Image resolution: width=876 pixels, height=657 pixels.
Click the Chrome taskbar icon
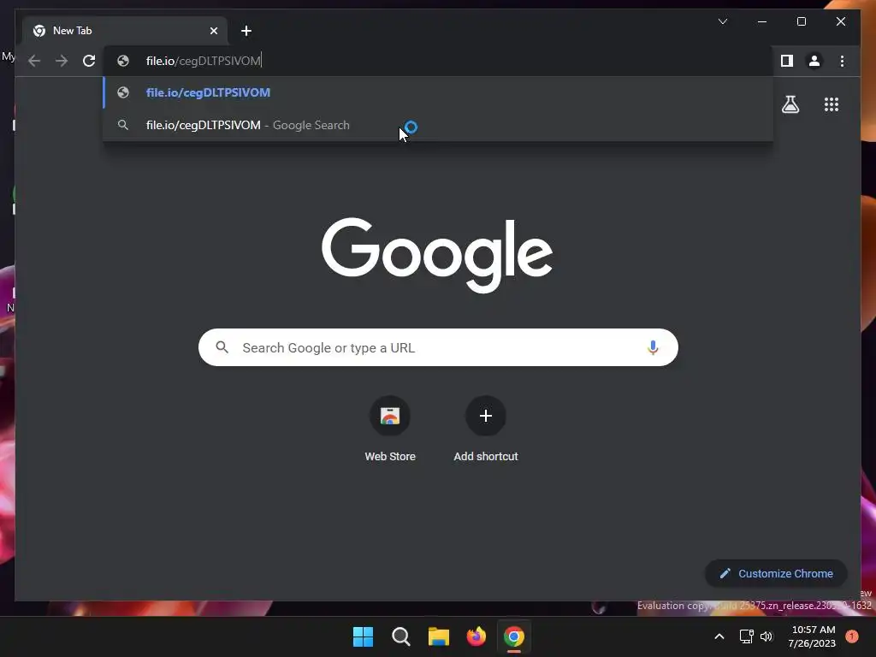point(514,636)
